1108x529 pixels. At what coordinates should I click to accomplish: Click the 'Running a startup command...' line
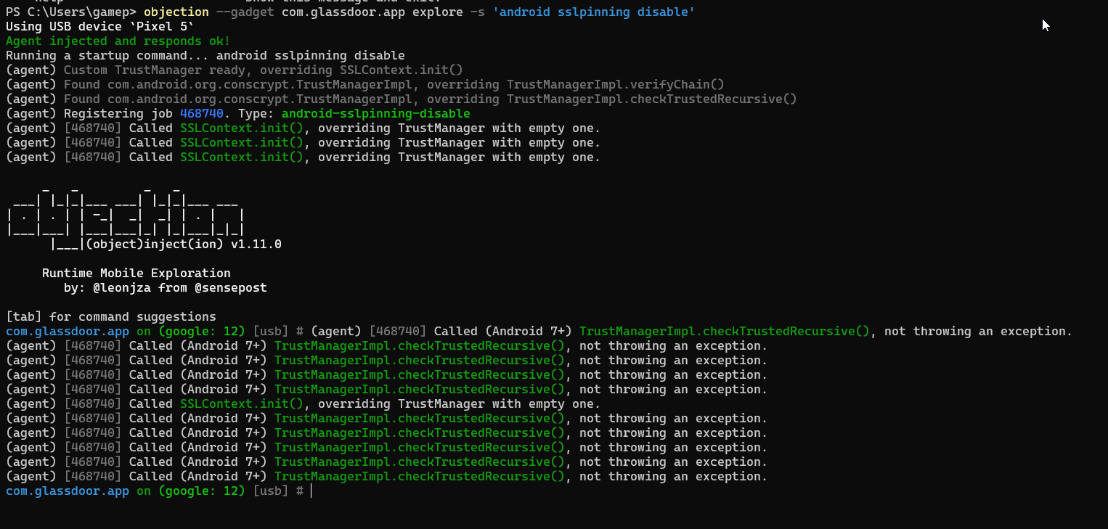coord(205,56)
